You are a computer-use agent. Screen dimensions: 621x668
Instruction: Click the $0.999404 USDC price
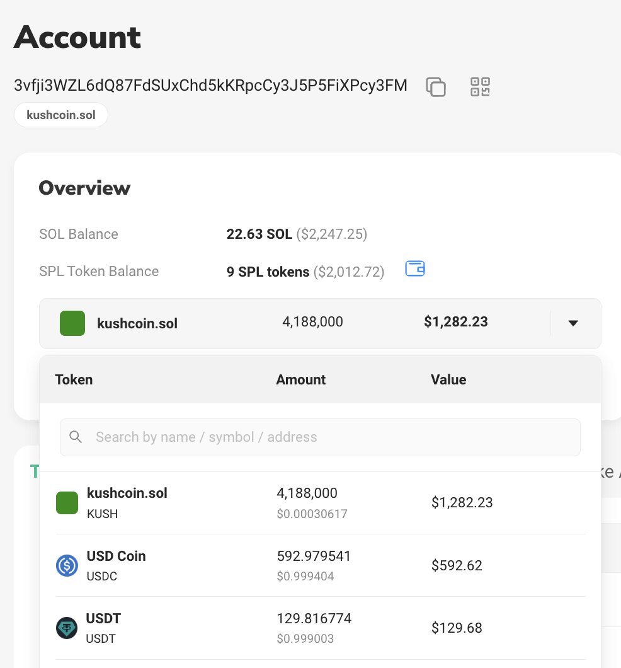[x=305, y=576]
